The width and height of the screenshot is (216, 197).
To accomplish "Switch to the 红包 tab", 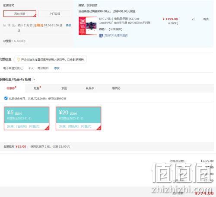I will (x=37, y=88).
